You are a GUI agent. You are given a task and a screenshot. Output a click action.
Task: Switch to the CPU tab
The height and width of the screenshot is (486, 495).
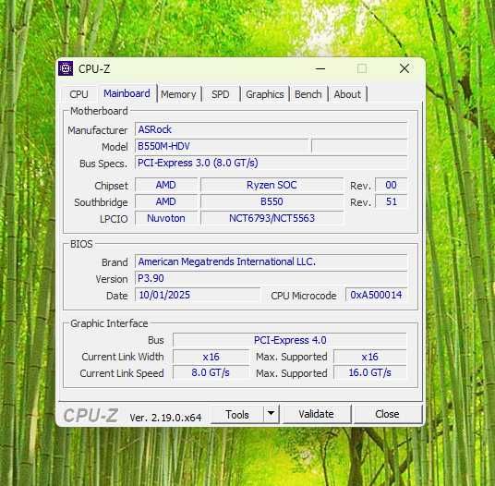(x=78, y=94)
